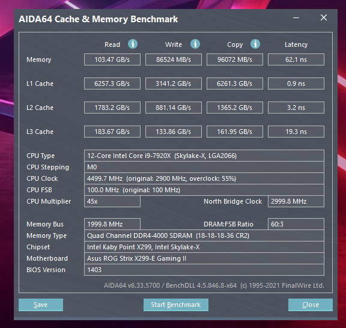346x328 pixels.
Task: Click the L3 Cache row label
Action: (40, 132)
